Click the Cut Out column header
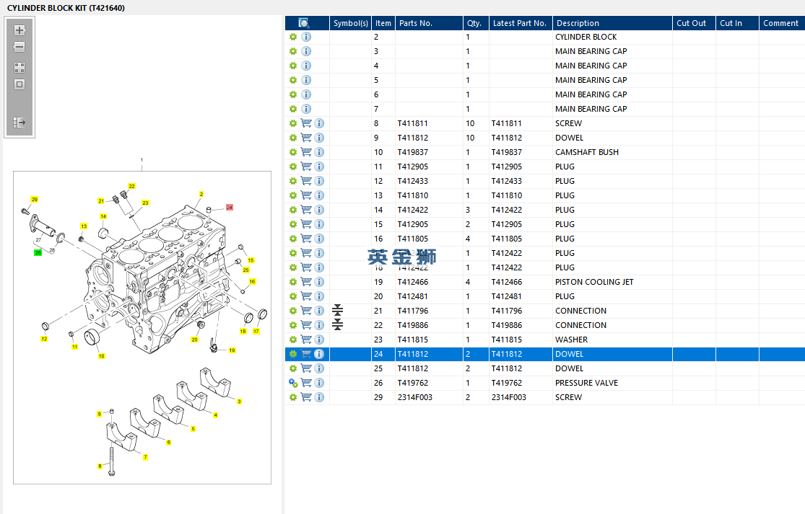 click(x=691, y=23)
